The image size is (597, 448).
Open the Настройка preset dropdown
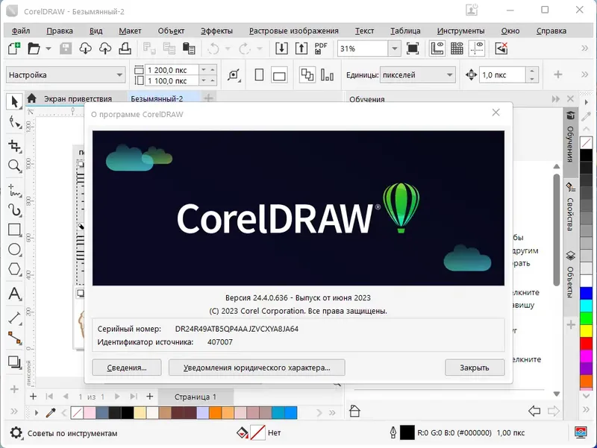tap(119, 75)
